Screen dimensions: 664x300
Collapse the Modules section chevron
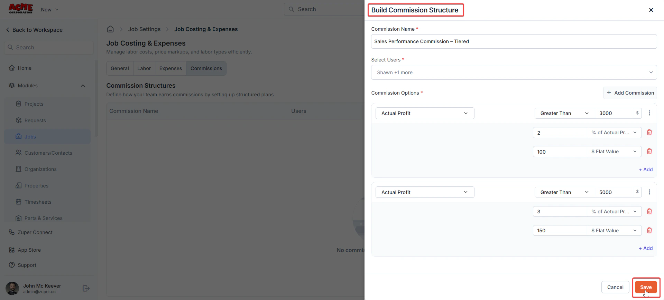pos(83,86)
